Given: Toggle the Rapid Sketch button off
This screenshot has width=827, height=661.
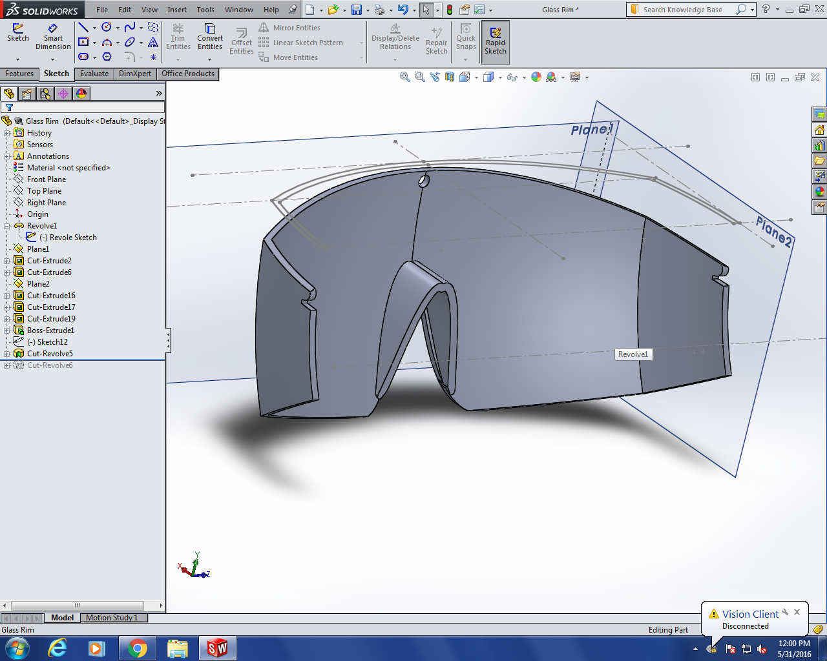Looking at the screenshot, I should tap(496, 41).
